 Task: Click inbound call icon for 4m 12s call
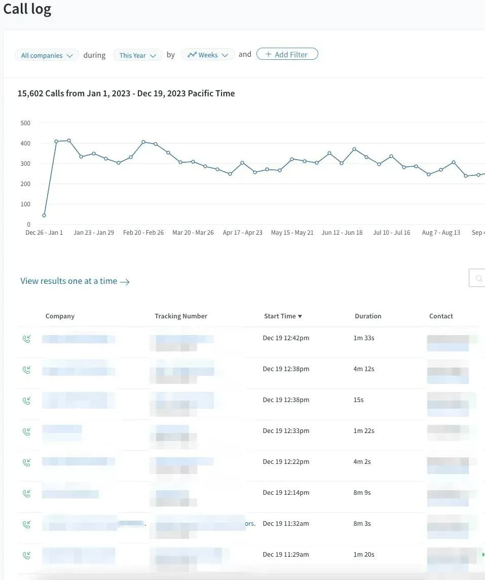(27, 370)
